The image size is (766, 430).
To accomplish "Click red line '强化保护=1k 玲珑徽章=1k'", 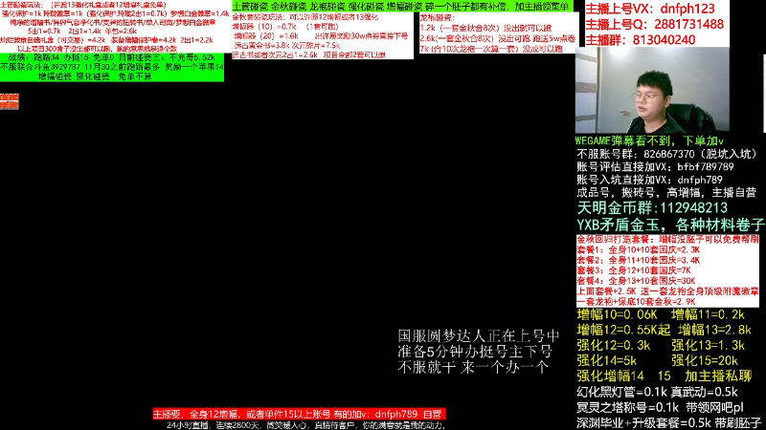I will (115, 13).
